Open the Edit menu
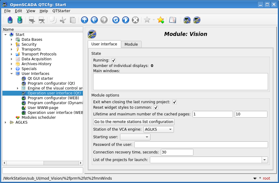Image resolution: width=279 pixels, height=183 pixels. coord(18,11)
